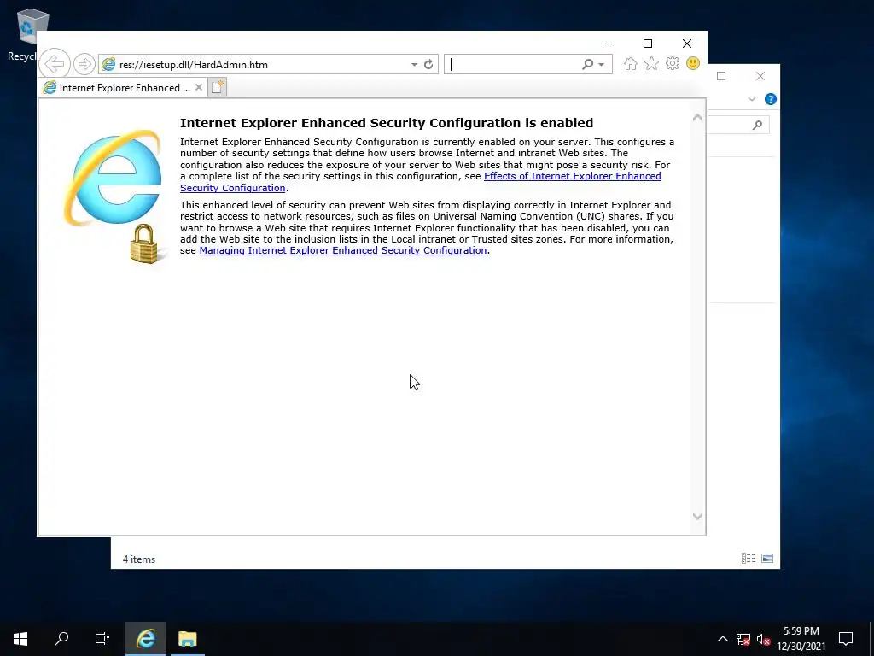Open a new tab in Internet Explorer
Image resolution: width=874 pixels, height=656 pixels.
[218, 87]
